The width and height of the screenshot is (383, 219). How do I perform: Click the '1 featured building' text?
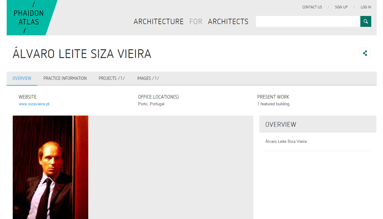pyautogui.click(x=273, y=104)
